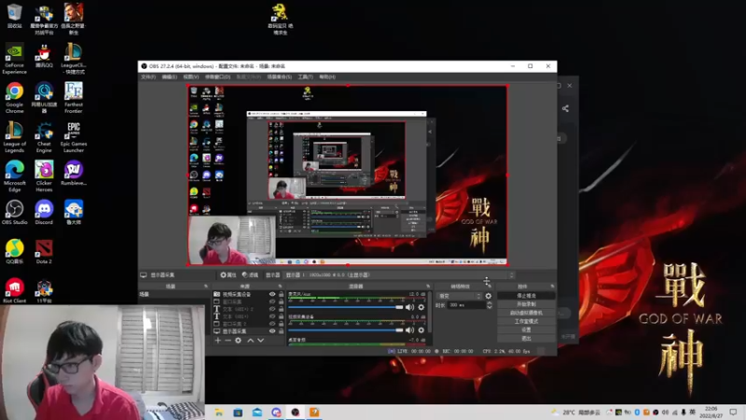Viewport: 746px width, 420px height.
Task: Click the Start Virtual Camera button
Action: point(526,313)
